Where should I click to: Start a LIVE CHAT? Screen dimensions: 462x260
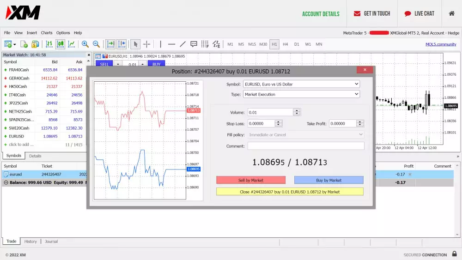tap(419, 13)
